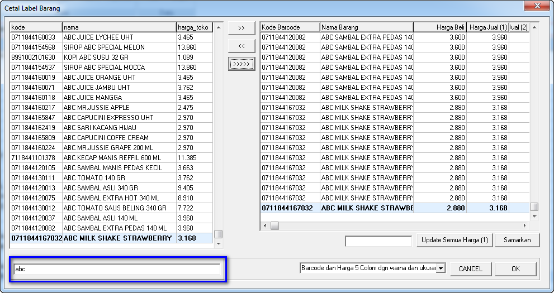This screenshot has height=293, width=554.
Task: Select row ABC TOMATO 140 GR
Action: pos(112,177)
